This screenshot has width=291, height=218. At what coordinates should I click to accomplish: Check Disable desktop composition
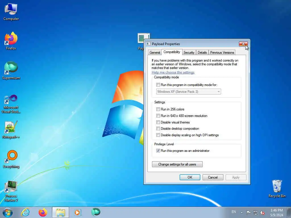[x=158, y=129]
